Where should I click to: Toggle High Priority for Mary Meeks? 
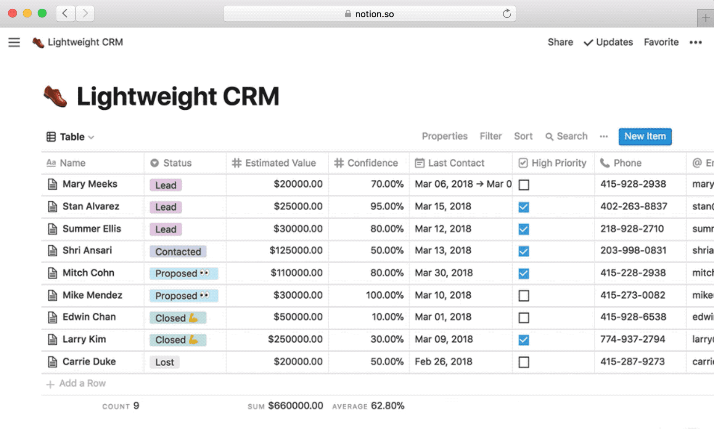[x=524, y=185]
